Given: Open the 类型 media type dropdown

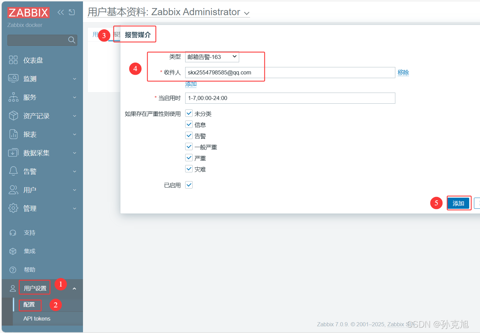Looking at the screenshot, I should coord(212,57).
